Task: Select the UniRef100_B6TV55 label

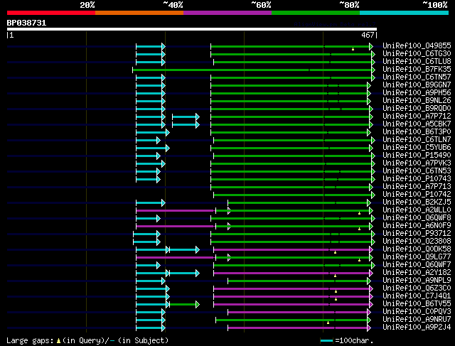Action: click(417, 304)
